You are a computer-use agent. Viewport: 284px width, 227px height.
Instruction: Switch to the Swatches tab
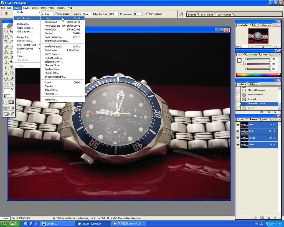[252, 55]
